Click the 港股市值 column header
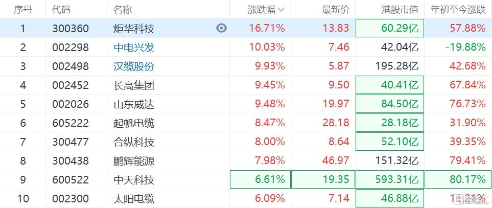The image size is (492, 208). (x=400, y=9)
